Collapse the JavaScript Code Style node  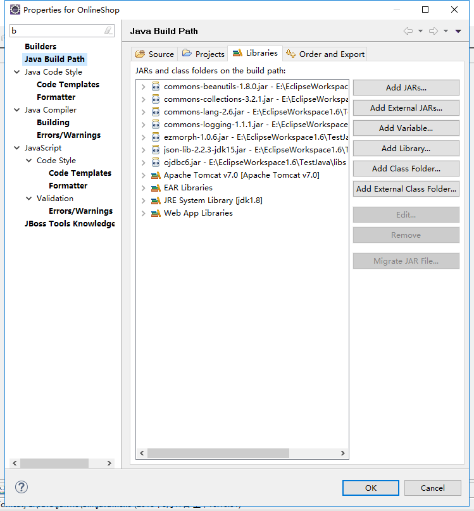28,161
